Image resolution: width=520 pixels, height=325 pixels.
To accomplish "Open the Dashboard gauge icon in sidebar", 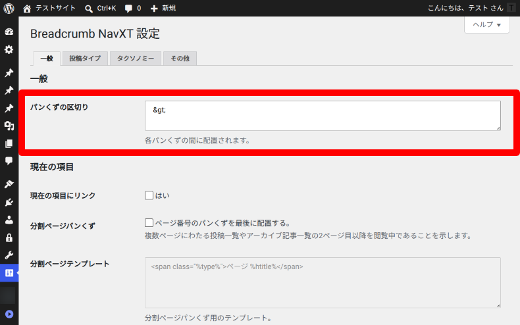I will pyautogui.click(x=9, y=32).
